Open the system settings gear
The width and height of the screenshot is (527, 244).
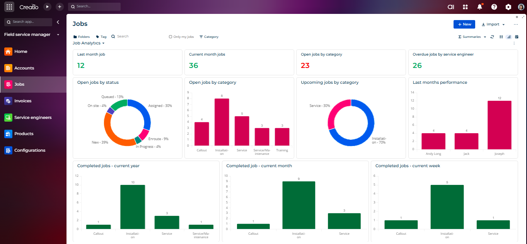[x=508, y=7]
